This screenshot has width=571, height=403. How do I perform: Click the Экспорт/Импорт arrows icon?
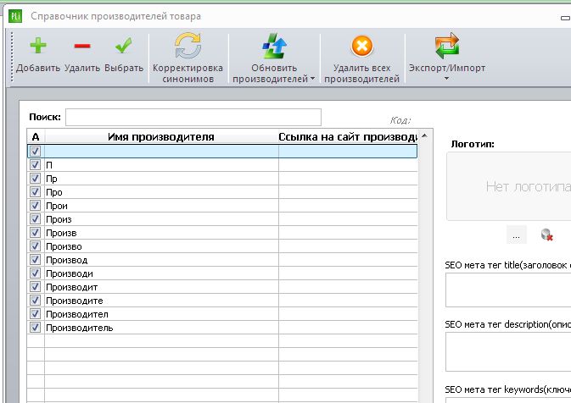click(x=447, y=46)
